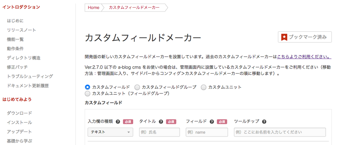Click the bookmark star icon
Screen dimensions: 339x145
(x=284, y=37)
